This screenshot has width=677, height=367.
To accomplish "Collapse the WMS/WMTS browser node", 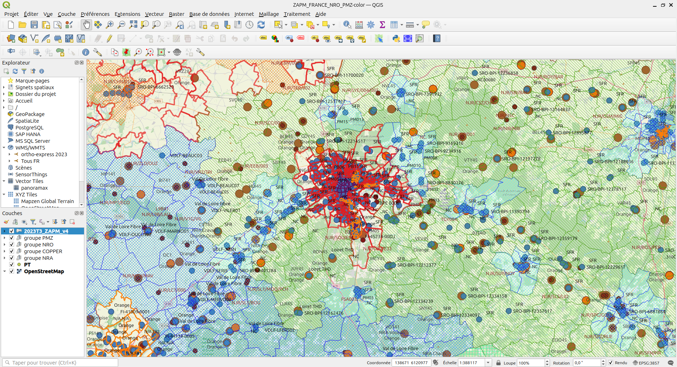I will 4,148.
